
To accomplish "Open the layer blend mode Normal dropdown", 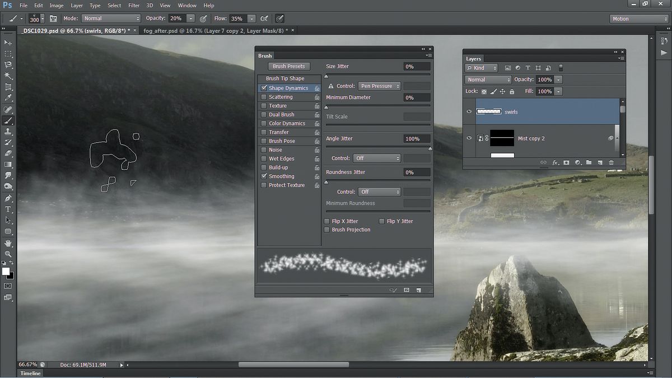I will (x=488, y=80).
